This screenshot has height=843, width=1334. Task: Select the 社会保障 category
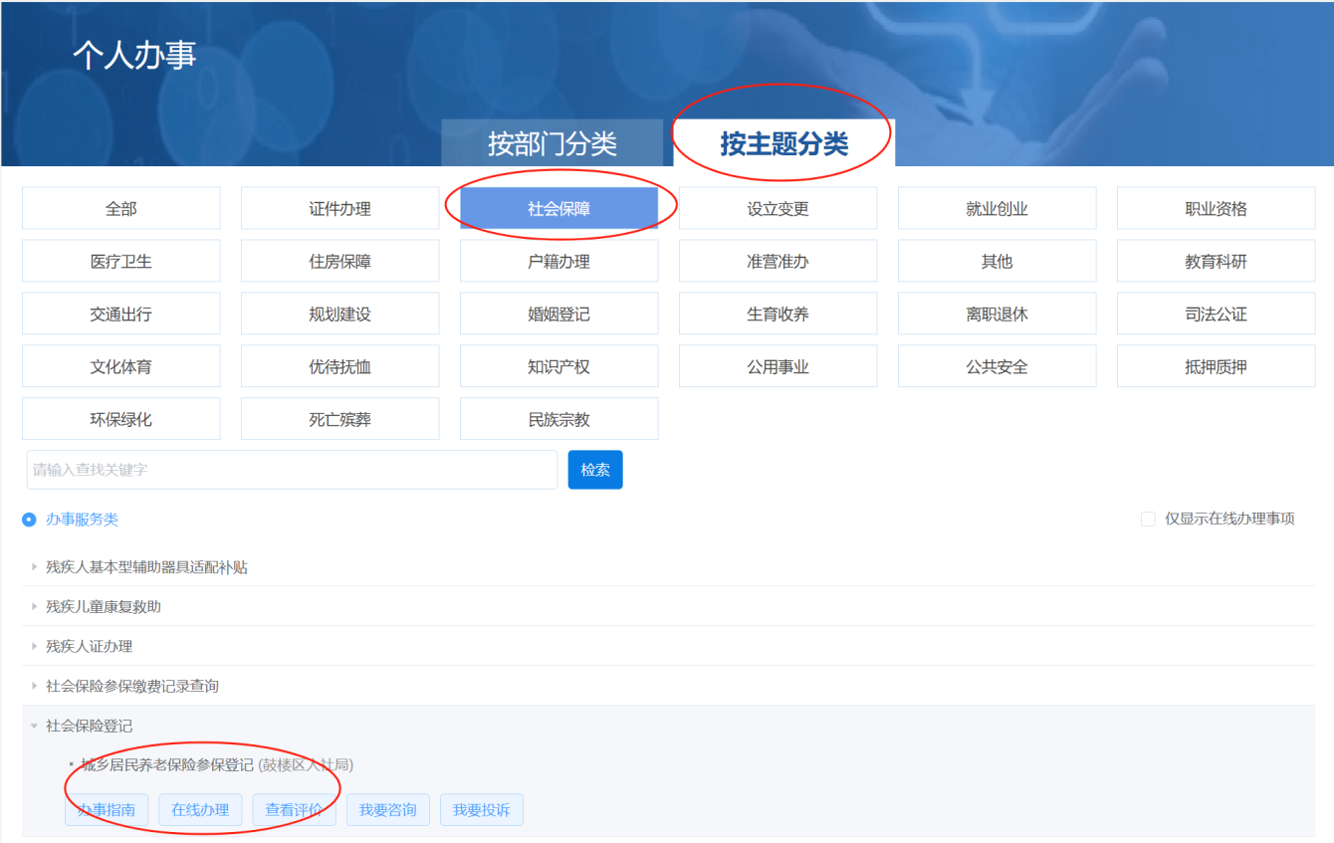point(558,209)
